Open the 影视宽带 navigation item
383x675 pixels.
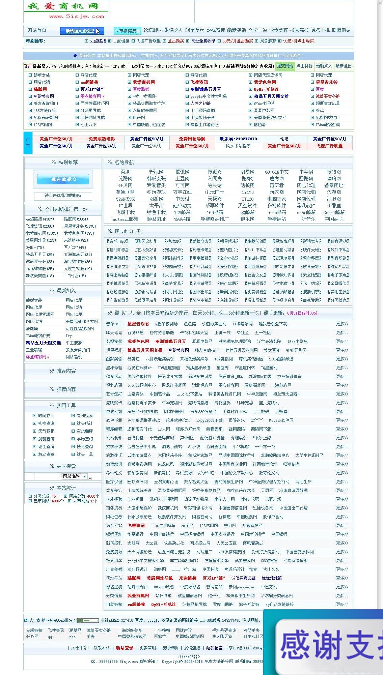[216, 30]
